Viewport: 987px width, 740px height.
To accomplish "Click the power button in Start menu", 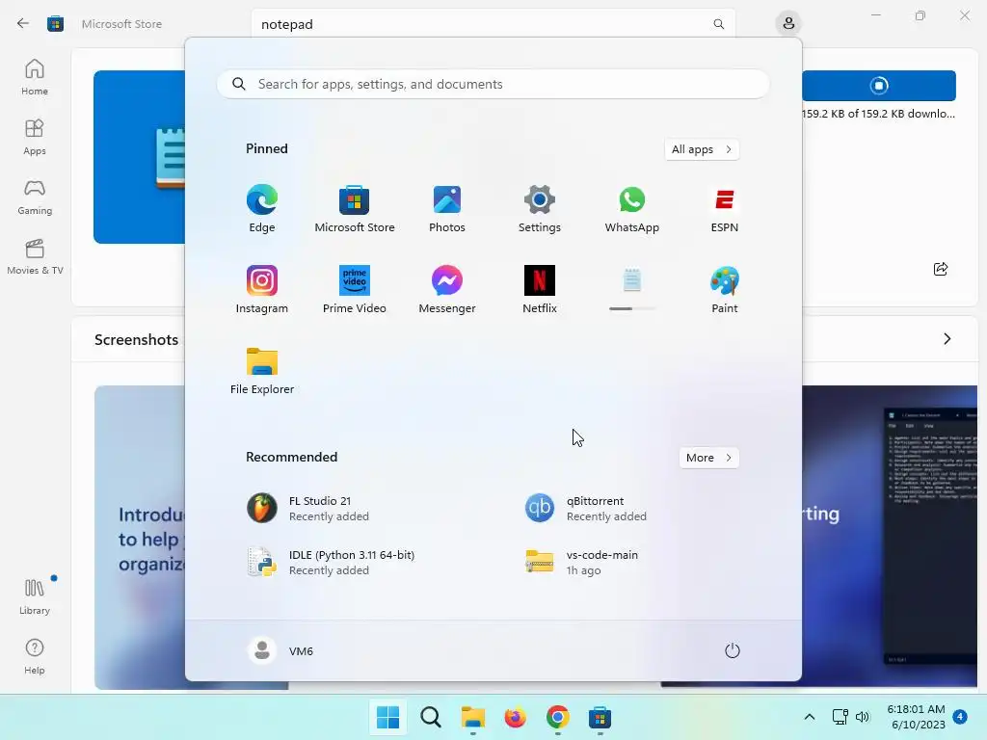I will [733, 650].
